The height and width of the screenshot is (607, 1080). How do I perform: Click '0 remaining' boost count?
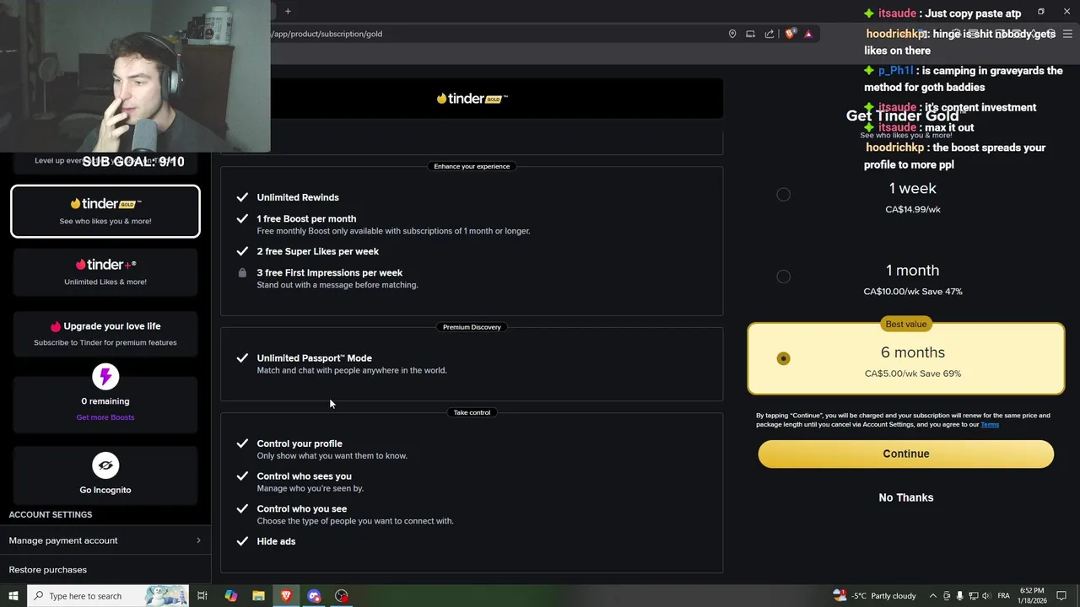(x=105, y=401)
